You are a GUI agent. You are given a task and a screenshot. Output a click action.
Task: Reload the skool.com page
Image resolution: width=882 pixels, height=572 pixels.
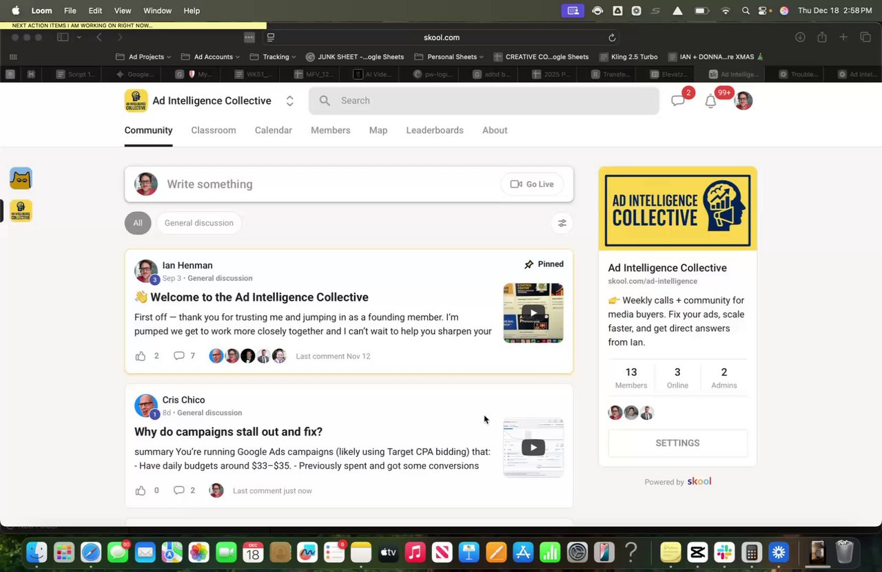612,38
